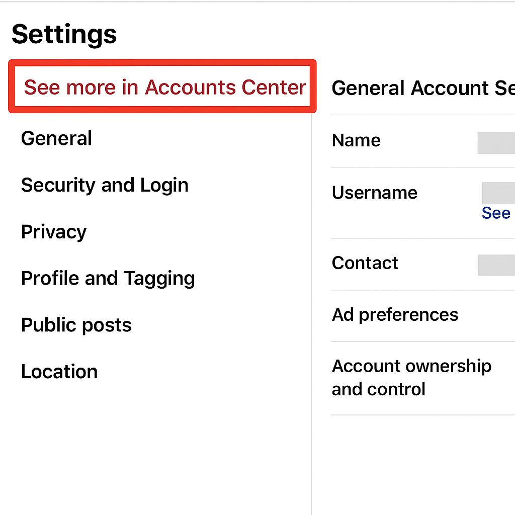Click the General Account Settings heading
The image size is (515, 515).
coord(422,88)
